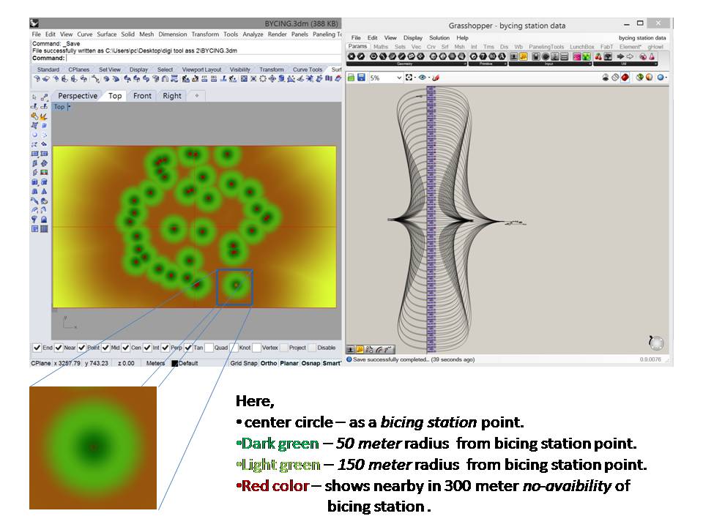
Task: Switch to the Perspective viewport tab
Action: 78,95
